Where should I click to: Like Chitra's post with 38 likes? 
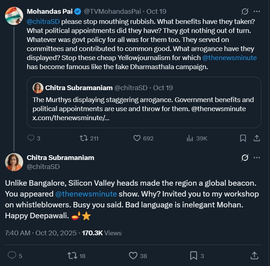pos(133,256)
